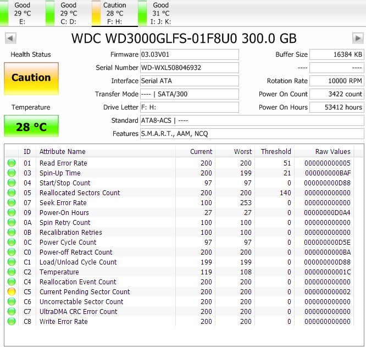Click green status icon for Seek Error Rate
Viewport: 366px width, 347px height.
[x=12, y=202]
